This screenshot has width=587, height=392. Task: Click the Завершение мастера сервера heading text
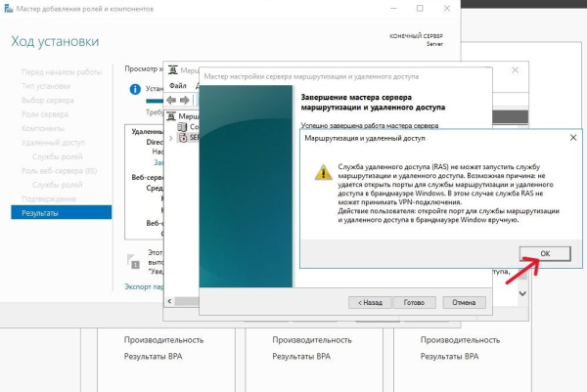pos(374,102)
